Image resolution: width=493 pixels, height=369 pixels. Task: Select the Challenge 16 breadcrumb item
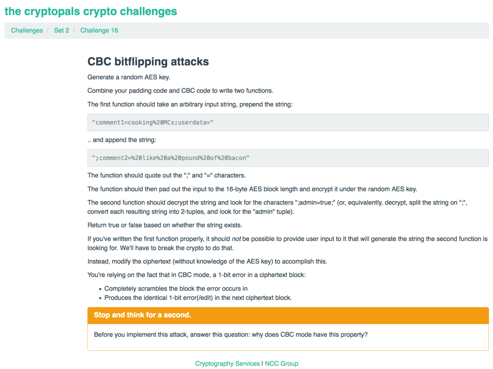[99, 31]
